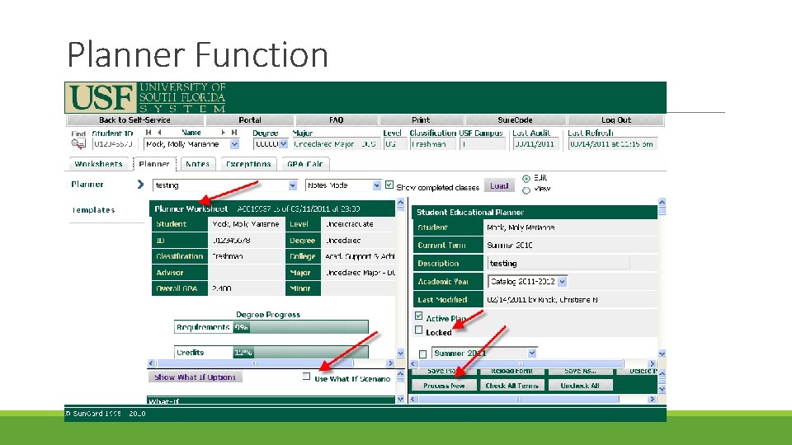Click the Last Audit date field

click(535, 144)
